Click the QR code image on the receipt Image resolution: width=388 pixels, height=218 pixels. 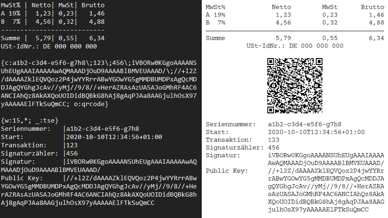[x=295, y=86]
